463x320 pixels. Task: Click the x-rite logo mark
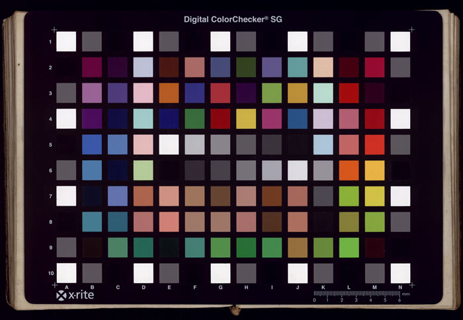62,296
